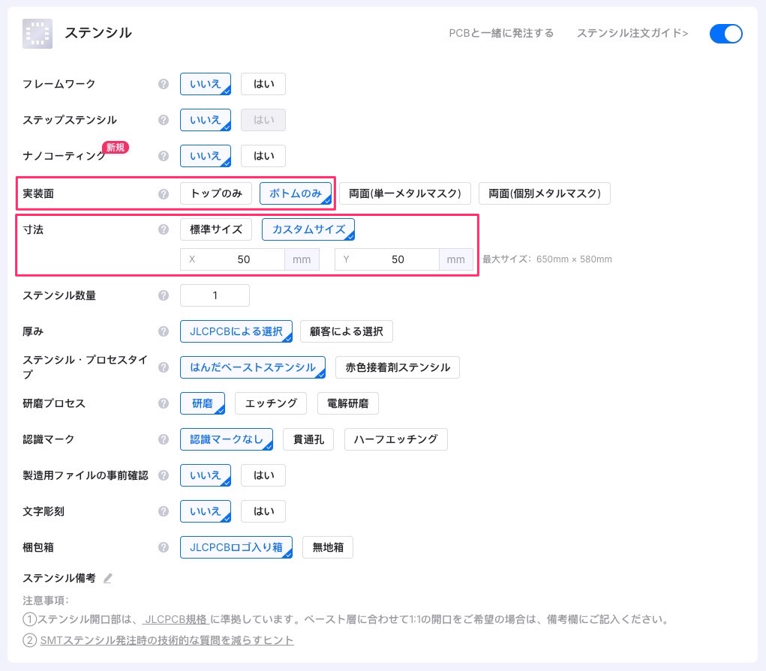Select 顧客による選択 for thickness
This screenshot has height=671, width=766.
pyautogui.click(x=346, y=331)
